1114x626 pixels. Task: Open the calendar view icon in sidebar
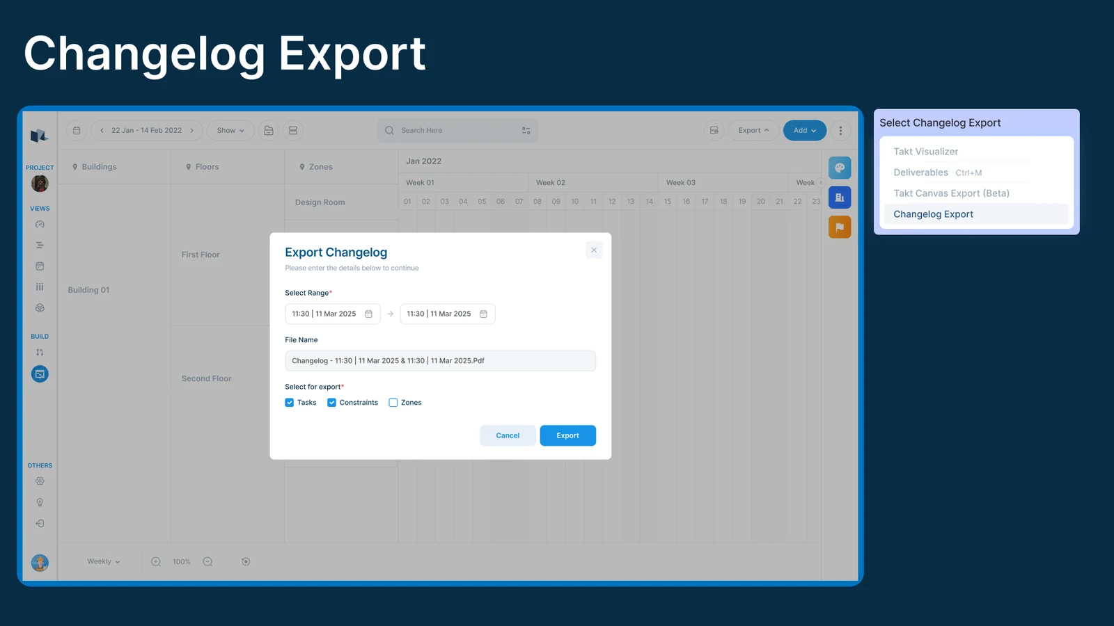pos(40,266)
